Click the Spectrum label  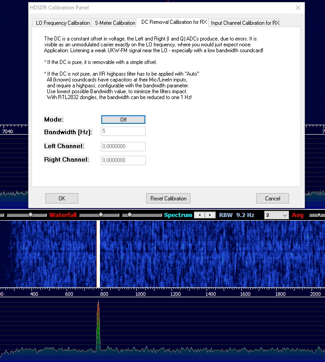178,215
